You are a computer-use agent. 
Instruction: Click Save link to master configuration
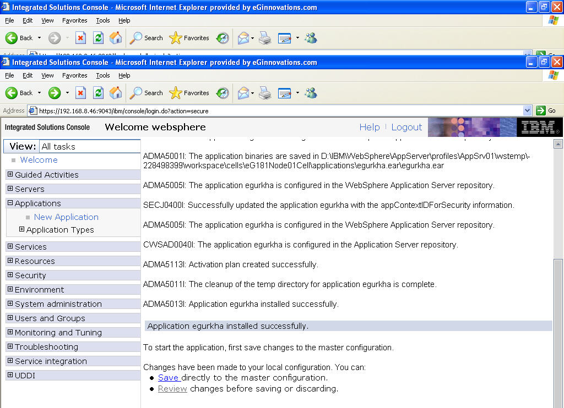pos(169,378)
